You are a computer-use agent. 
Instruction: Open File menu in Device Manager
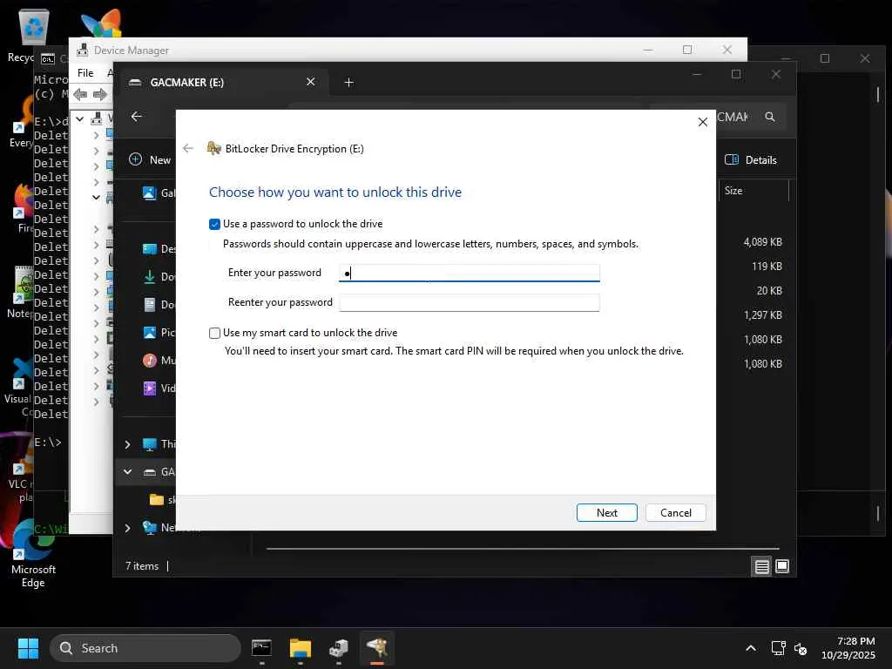[x=85, y=73]
